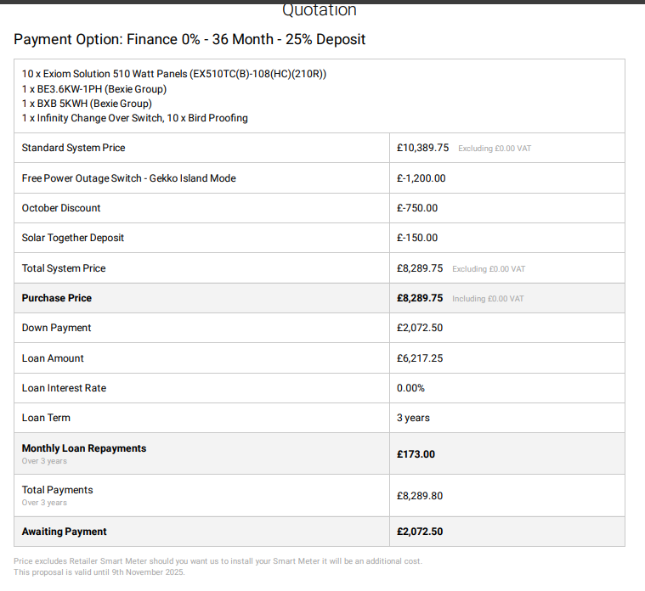Screen dimensions: 645x591
Task: Click the £2,072.50 value in Down Payment row
Action: tap(420, 328)
